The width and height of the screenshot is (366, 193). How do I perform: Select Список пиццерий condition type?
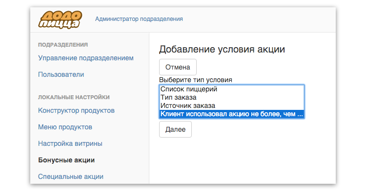pyautogui.click(x=232, y=89)
